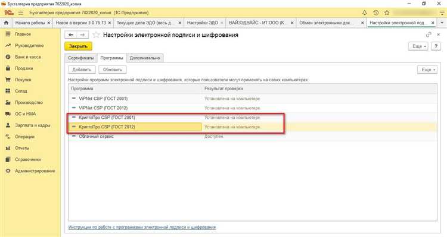Open ОС и НМА section
Screen dimensions: 447x237
(26, 113)
